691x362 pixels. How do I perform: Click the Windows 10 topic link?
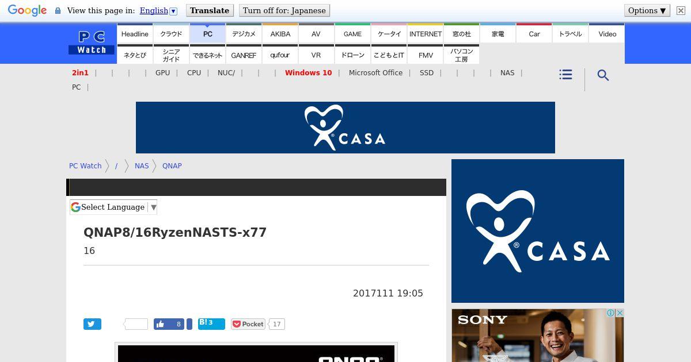coord(308,72)
